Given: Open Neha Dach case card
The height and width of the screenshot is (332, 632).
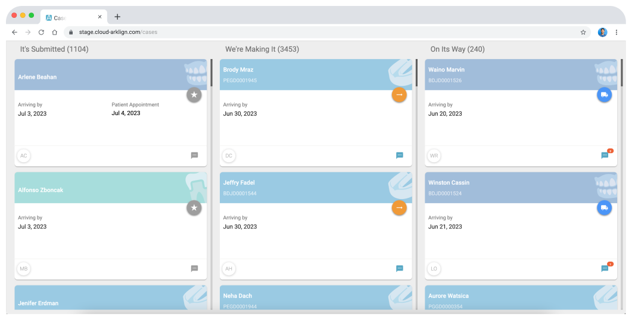Looking at the screenshot, I should 316,297.
